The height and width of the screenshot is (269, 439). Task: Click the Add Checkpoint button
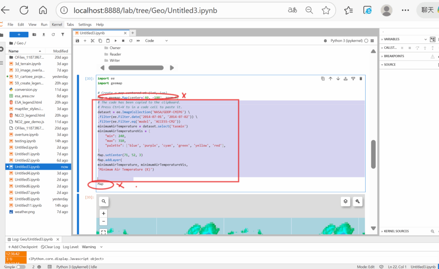[x=23, y=247]
